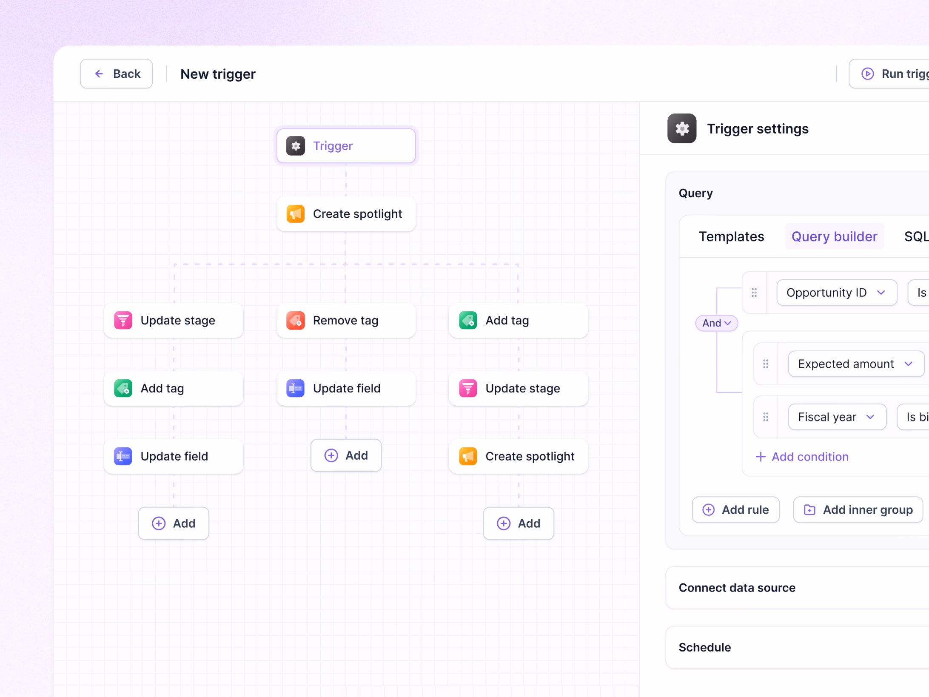Expand the Connect data source section

[x=798, y=588]
